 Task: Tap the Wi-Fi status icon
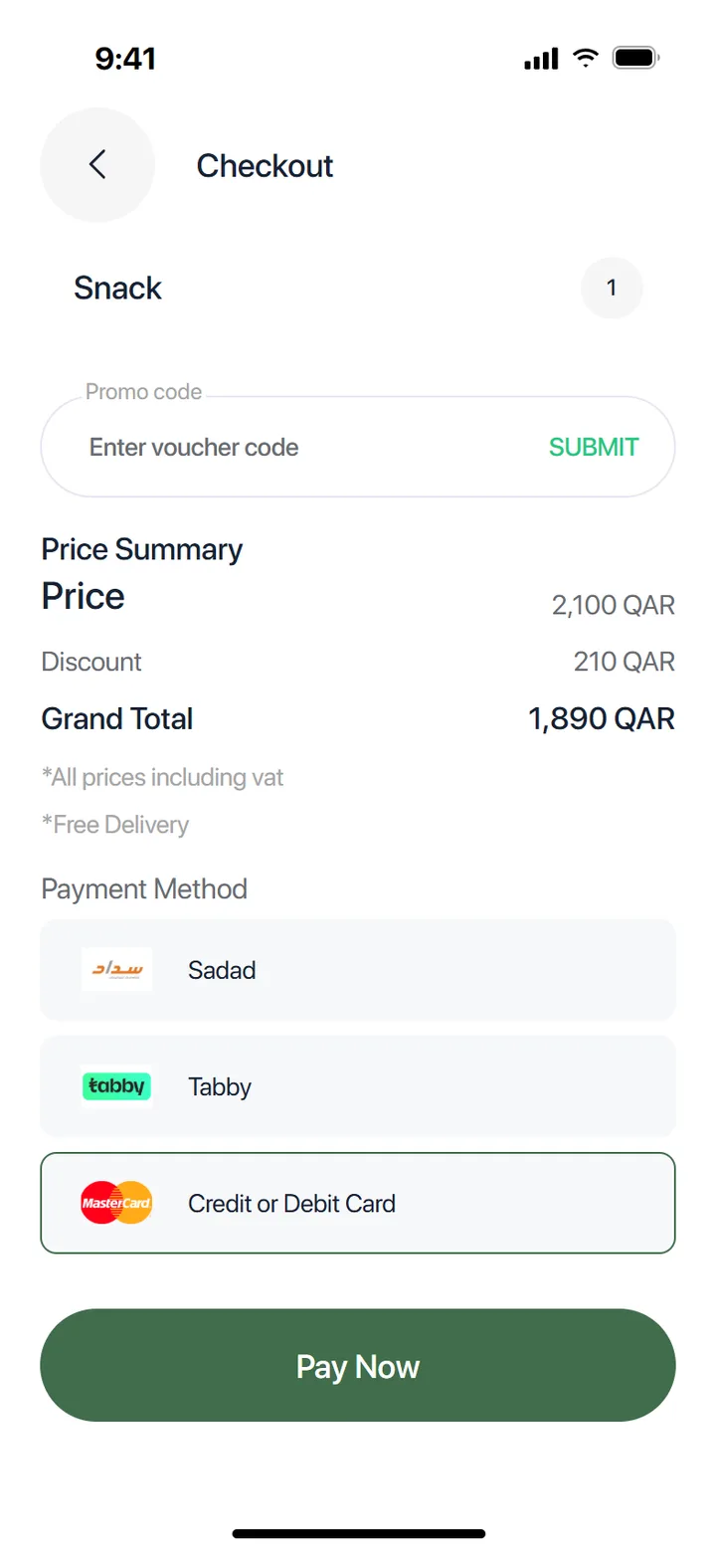[x=586, y=59]
